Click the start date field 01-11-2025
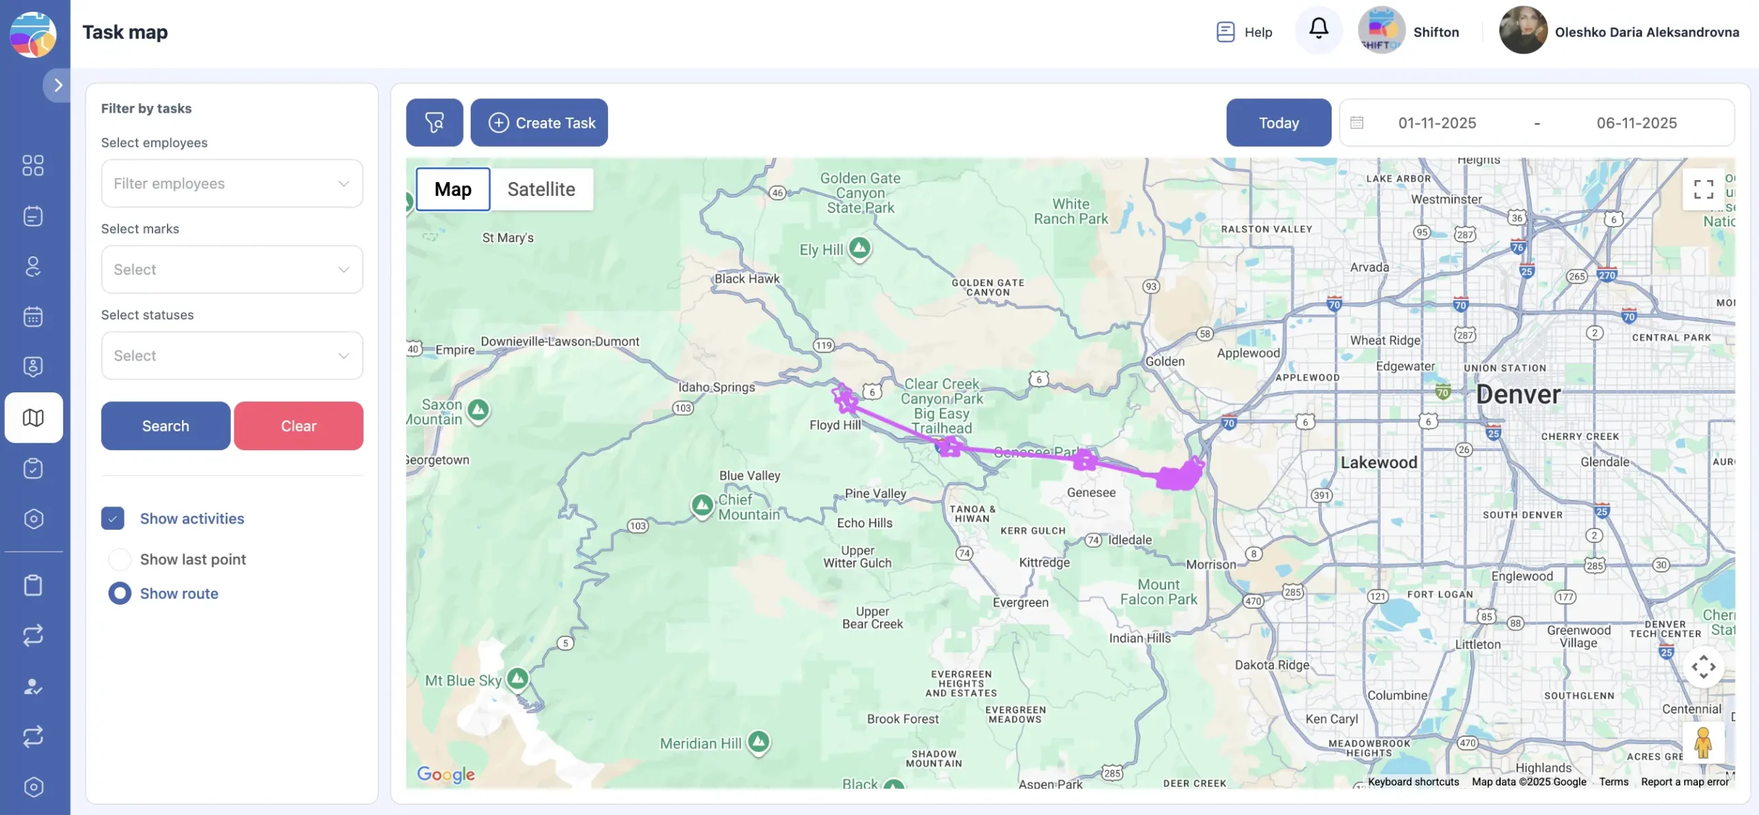Viewport: 1759px width, 815px height. pyautogui.click(x=1437, y=123)
